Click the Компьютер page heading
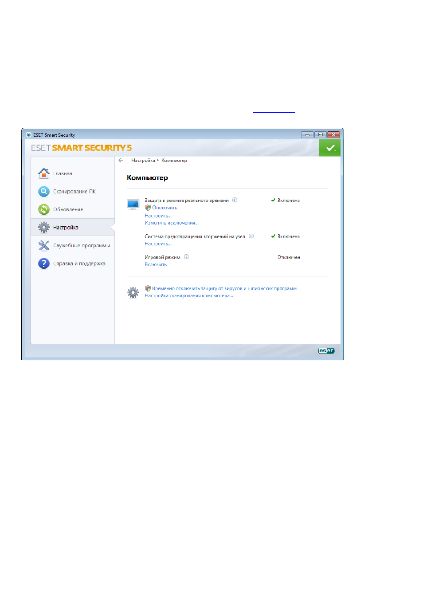 pos(147,177)
